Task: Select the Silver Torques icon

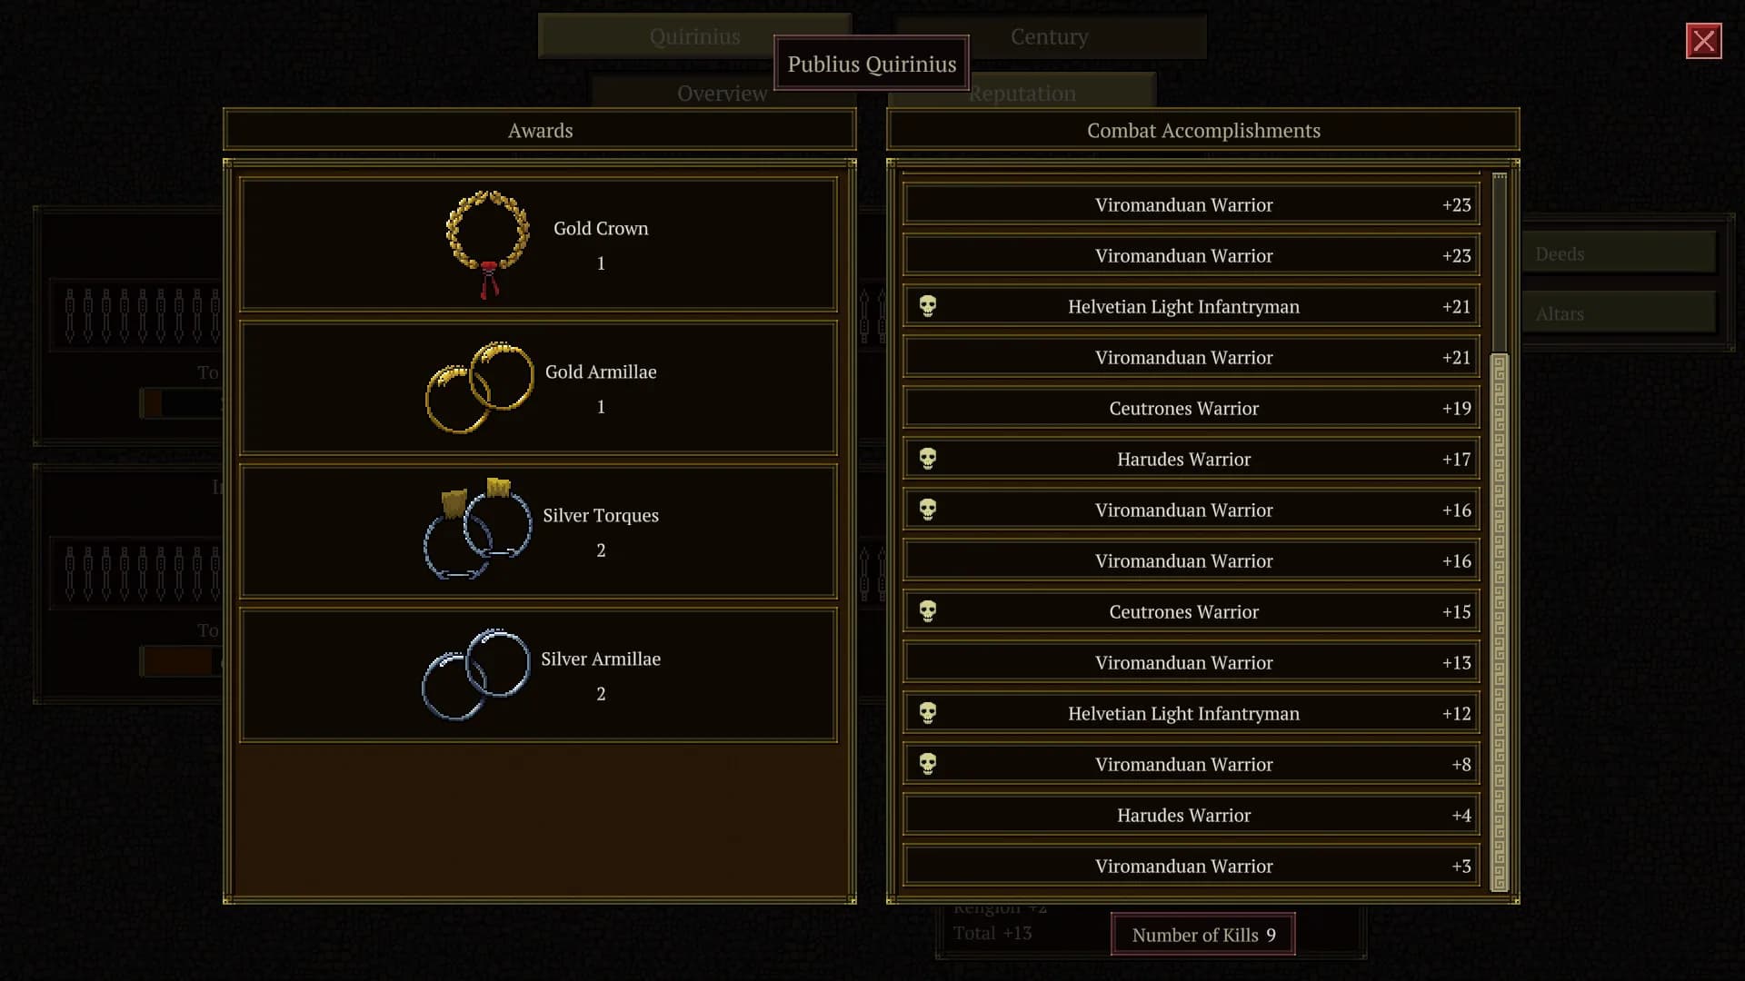Action: pos(477,530)
